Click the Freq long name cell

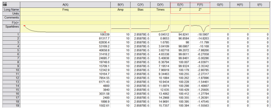click(x=65, y=10)
